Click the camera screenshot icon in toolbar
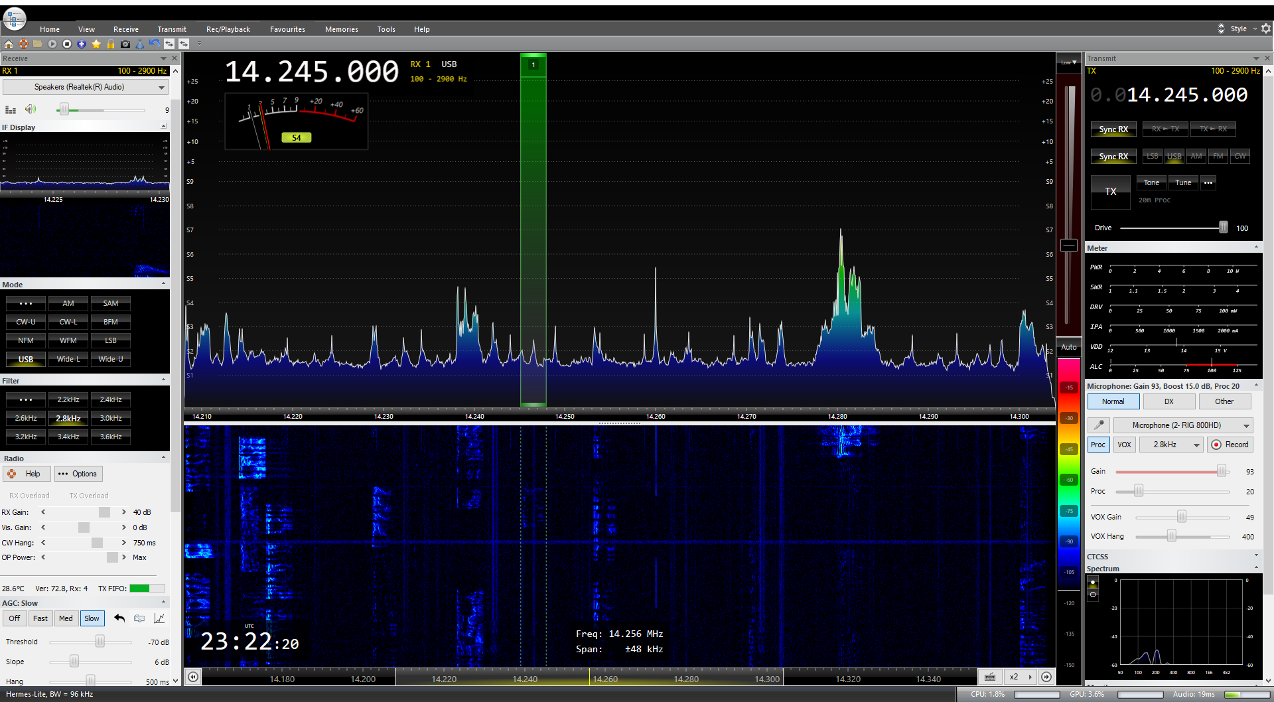The height and width of the screenshot is (702, 1274). tap(125, 44)
